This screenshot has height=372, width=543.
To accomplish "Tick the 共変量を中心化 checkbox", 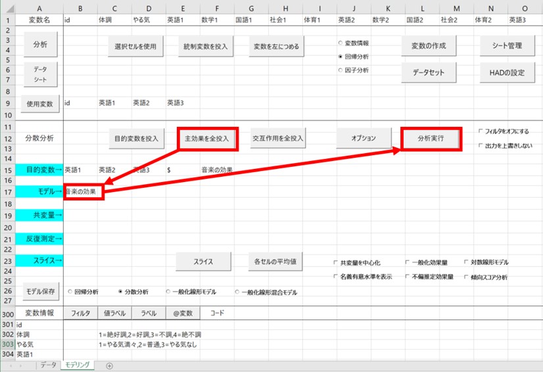I will pyautogui.click(x=337, y=263).
